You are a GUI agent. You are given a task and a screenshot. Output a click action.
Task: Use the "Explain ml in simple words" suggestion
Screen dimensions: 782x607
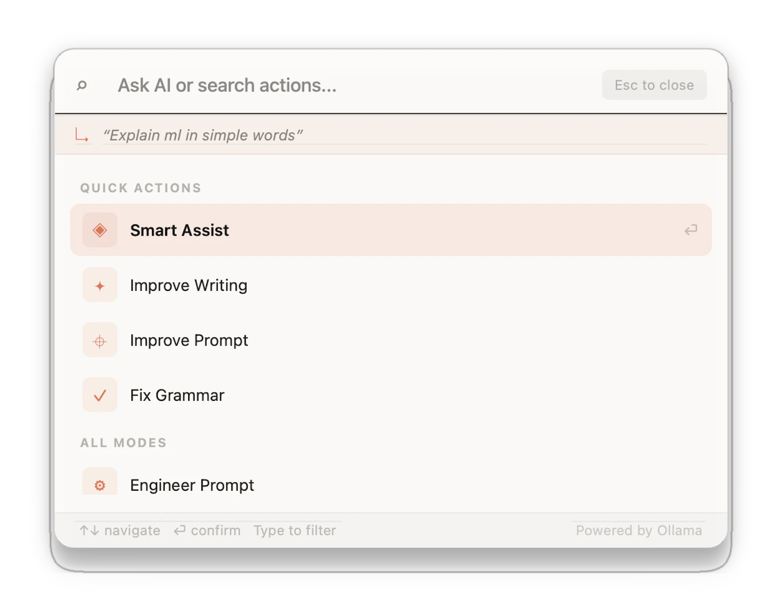click(x=202, y=135)
